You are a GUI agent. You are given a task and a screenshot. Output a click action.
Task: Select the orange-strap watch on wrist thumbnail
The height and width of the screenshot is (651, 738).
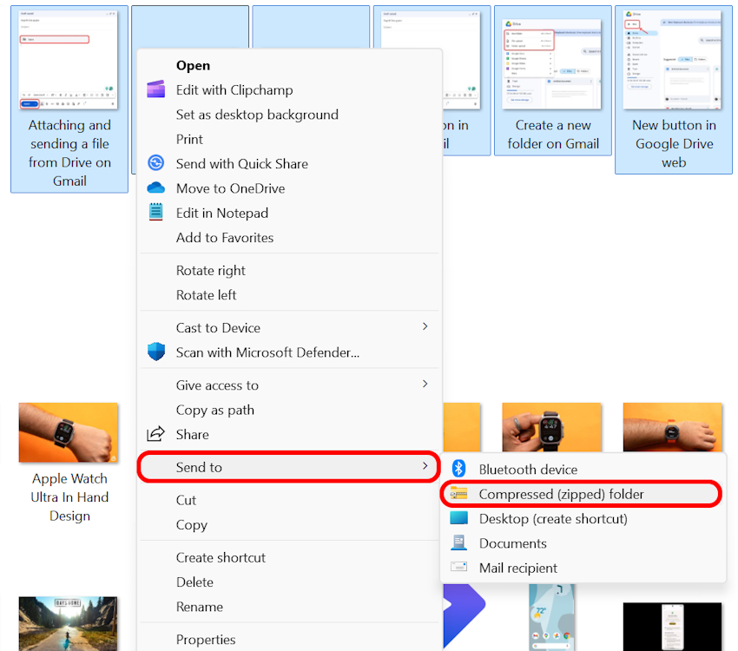pos(672,427)
